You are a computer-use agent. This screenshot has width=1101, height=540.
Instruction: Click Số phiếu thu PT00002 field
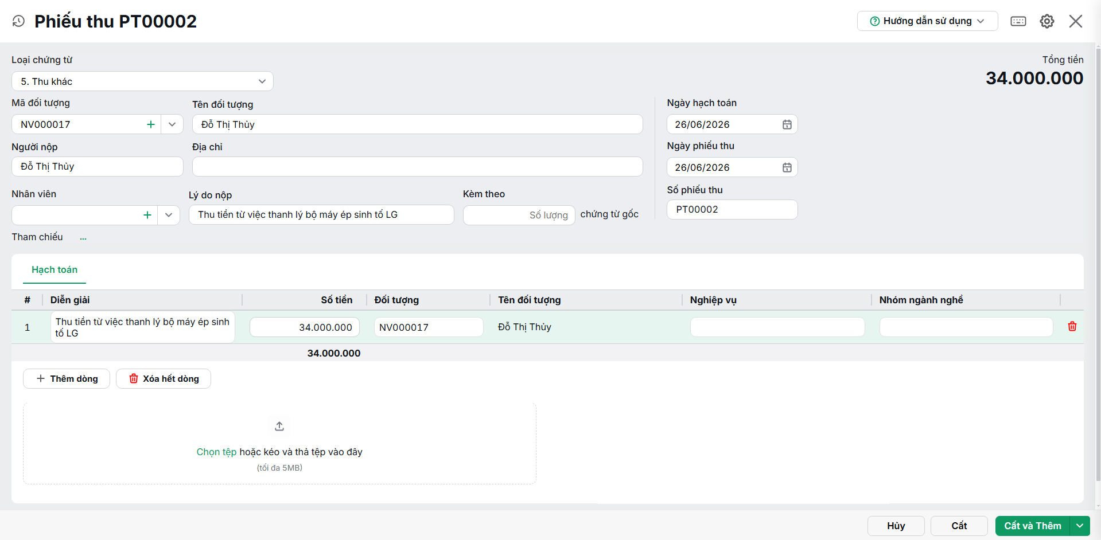point(732,210)
